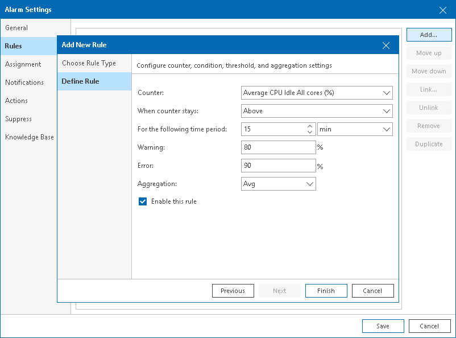456x338 pixels.
Task: Close the Alarm Settings window
Action: [443, 10]
